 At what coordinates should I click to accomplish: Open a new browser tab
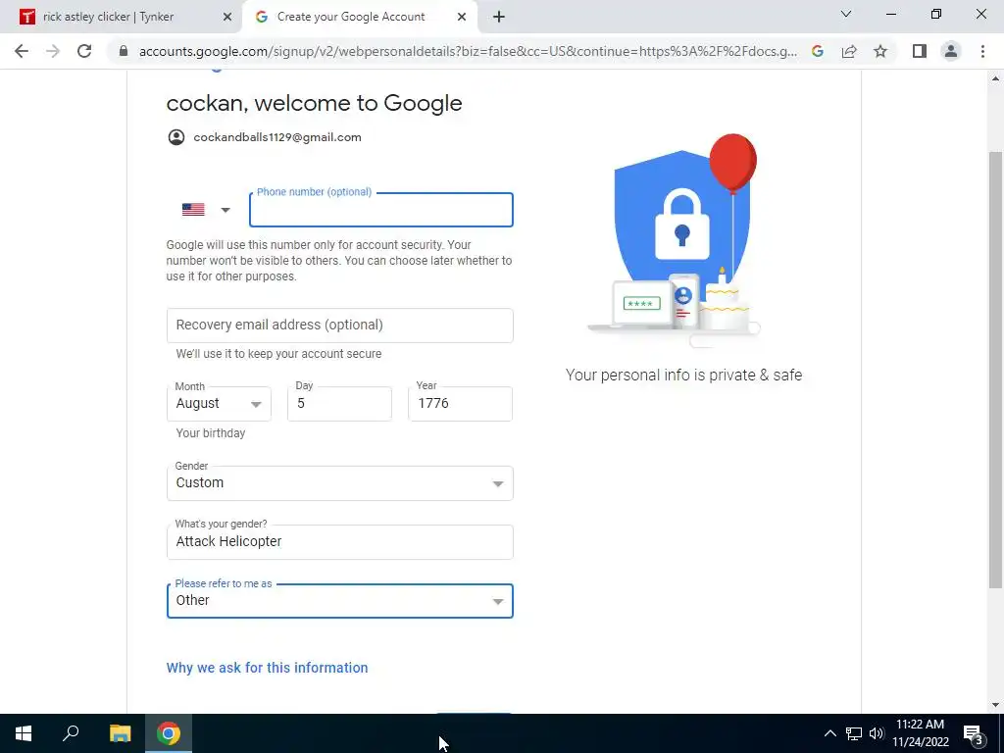(x=499, y=17)
